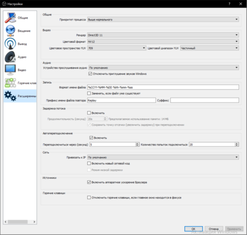Screen dimensions: 247x235
Task: Click the reconnect delay value field
Action: (113, 145)
